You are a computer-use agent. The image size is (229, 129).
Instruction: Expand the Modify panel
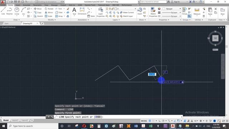click(52, 20)
